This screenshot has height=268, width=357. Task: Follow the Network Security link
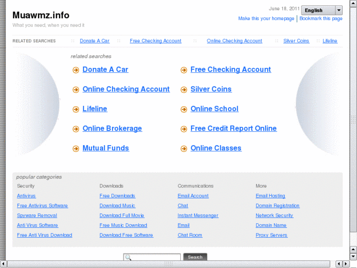point(274,215)
